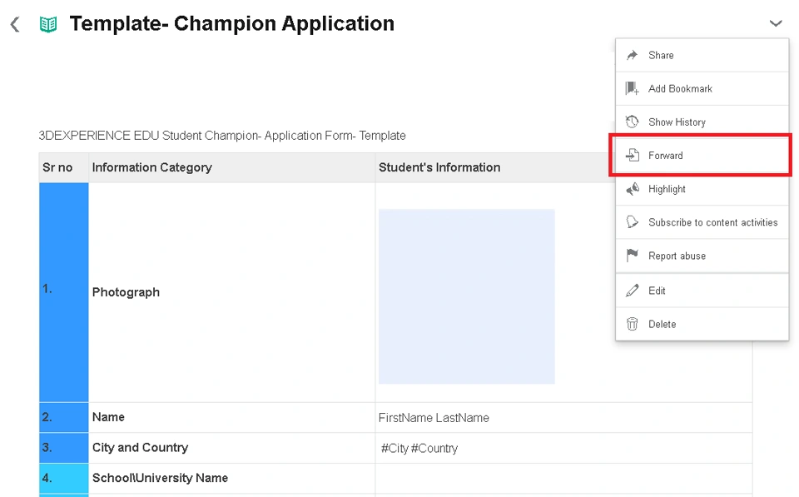
Task: Click the Delete trash can icon
Action: coord(633,324)
